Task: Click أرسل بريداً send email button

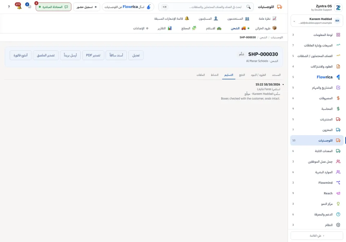Action: [70, 55]
